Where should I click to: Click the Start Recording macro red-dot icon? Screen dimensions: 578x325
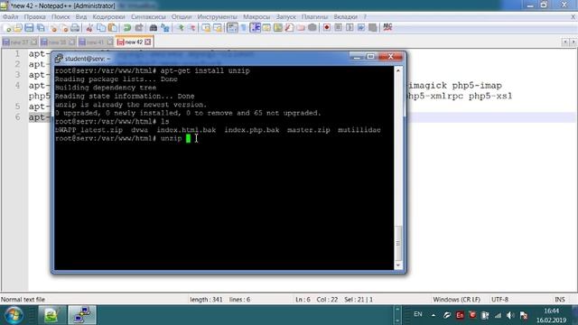click(327, 28)
